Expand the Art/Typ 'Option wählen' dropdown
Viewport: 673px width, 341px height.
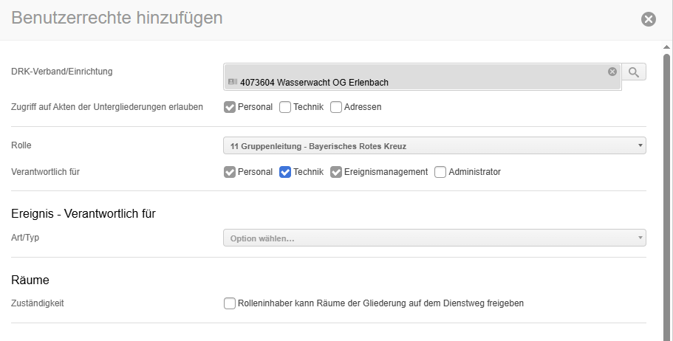434,238
